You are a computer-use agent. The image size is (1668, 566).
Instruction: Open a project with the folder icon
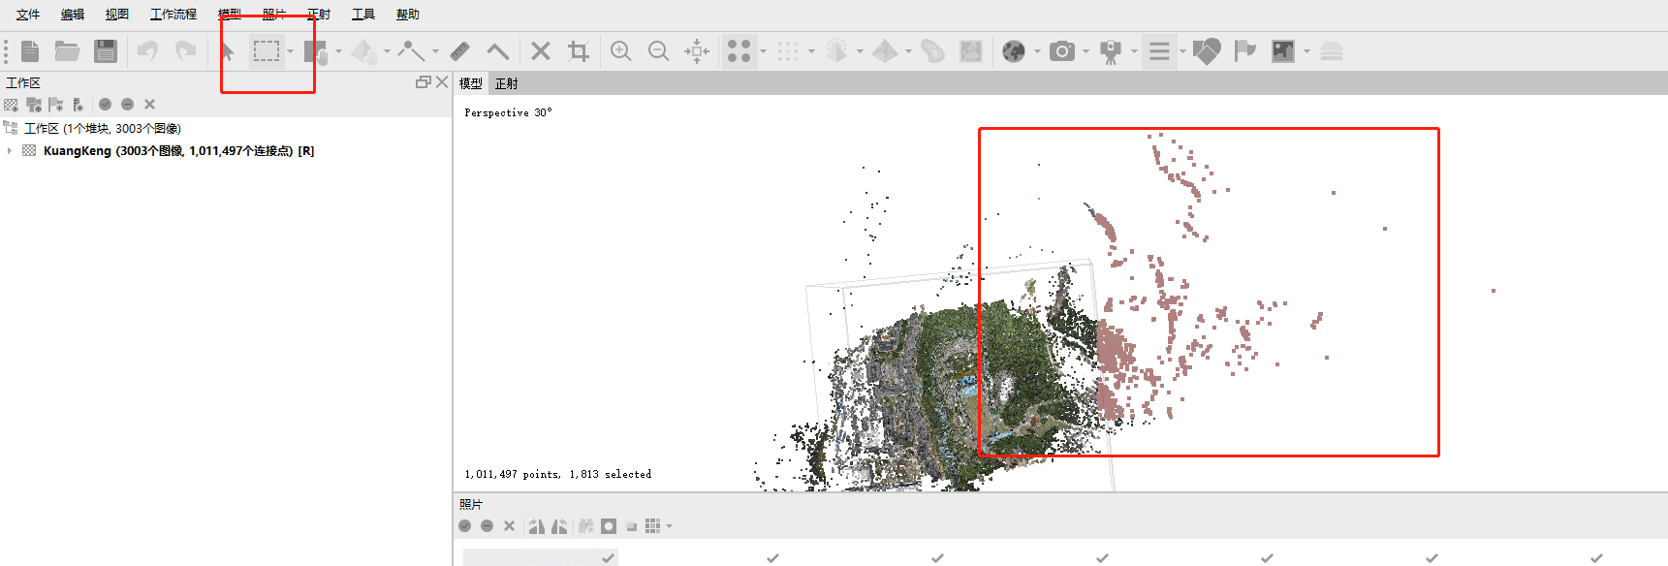click(67, 51)
